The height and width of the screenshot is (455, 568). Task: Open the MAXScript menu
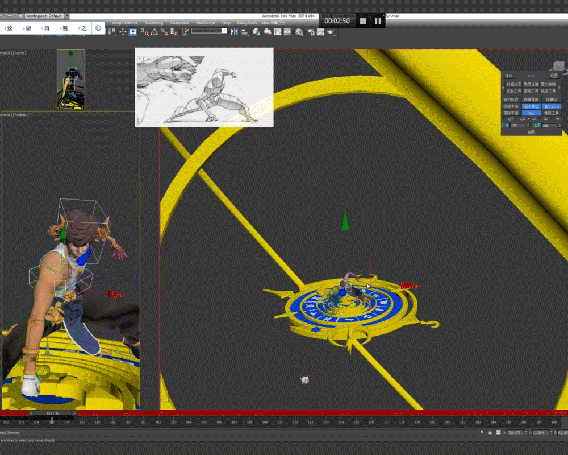(206, 23)
